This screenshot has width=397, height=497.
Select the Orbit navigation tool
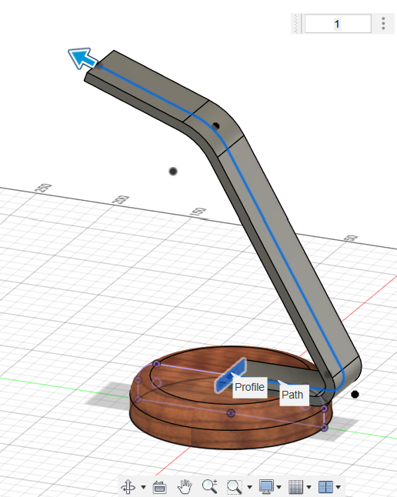point(128,486)
